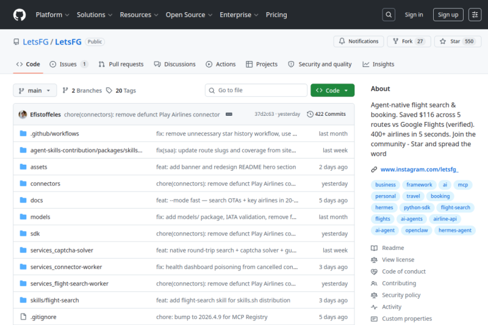Go to GitHub home via Octocat logo

20,15
